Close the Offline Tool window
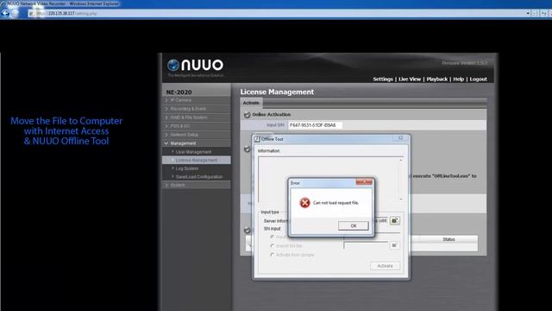This screenshot has height=311, width=552. tap(400, 138)
